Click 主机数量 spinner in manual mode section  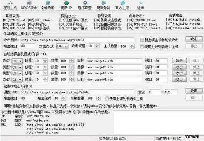(x=132, y=46)
